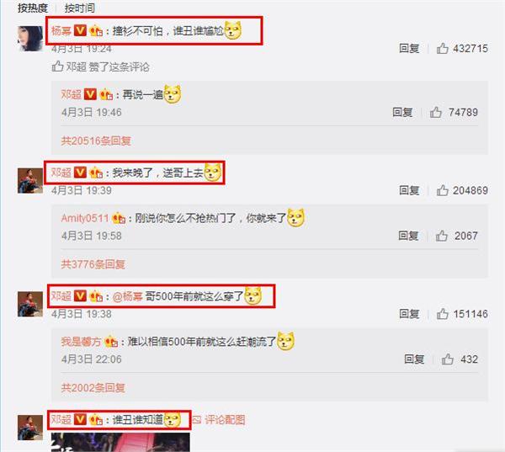Open Amity0511's profile link
The width and height of the screenshot is (505, 452).
[x=85, y=218]
